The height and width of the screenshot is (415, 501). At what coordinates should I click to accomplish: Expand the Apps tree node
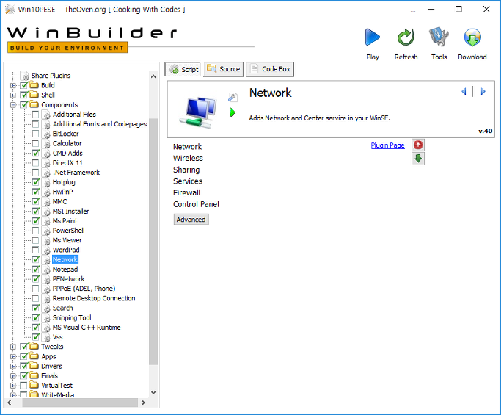(x=13, y=356)
